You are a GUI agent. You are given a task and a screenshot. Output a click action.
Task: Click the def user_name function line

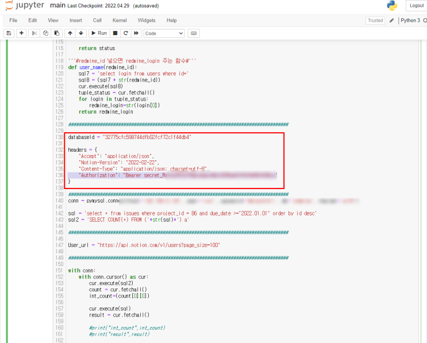pos(103,67)
